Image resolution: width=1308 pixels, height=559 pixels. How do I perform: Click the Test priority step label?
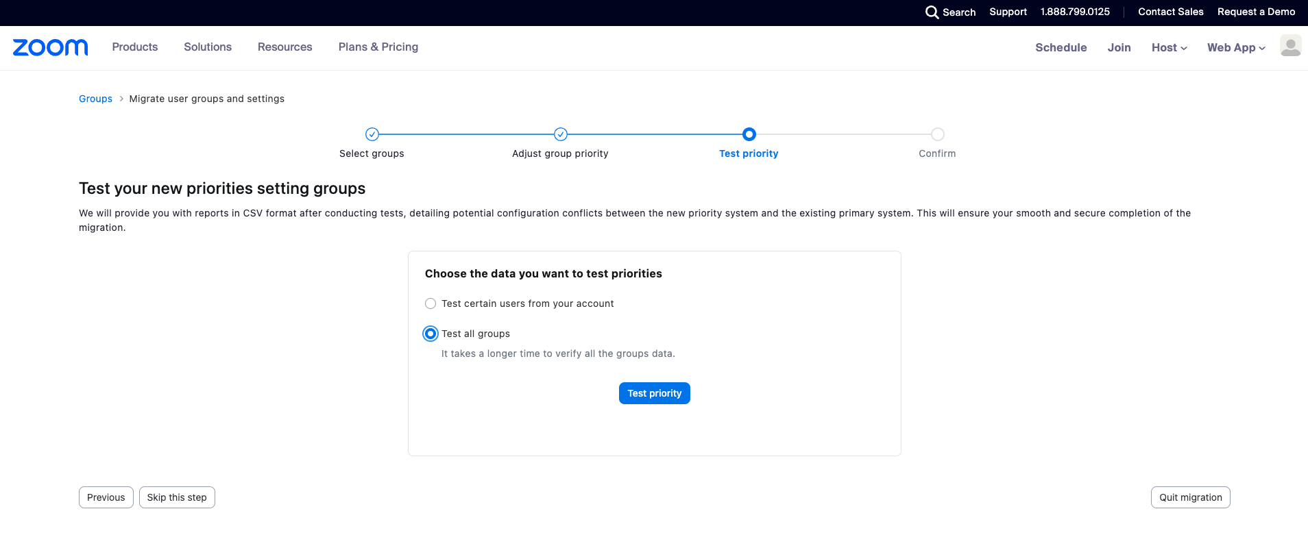click(749, 153)
